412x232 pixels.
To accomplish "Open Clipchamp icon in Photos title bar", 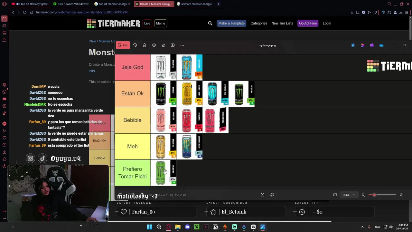I will point(372,45).
